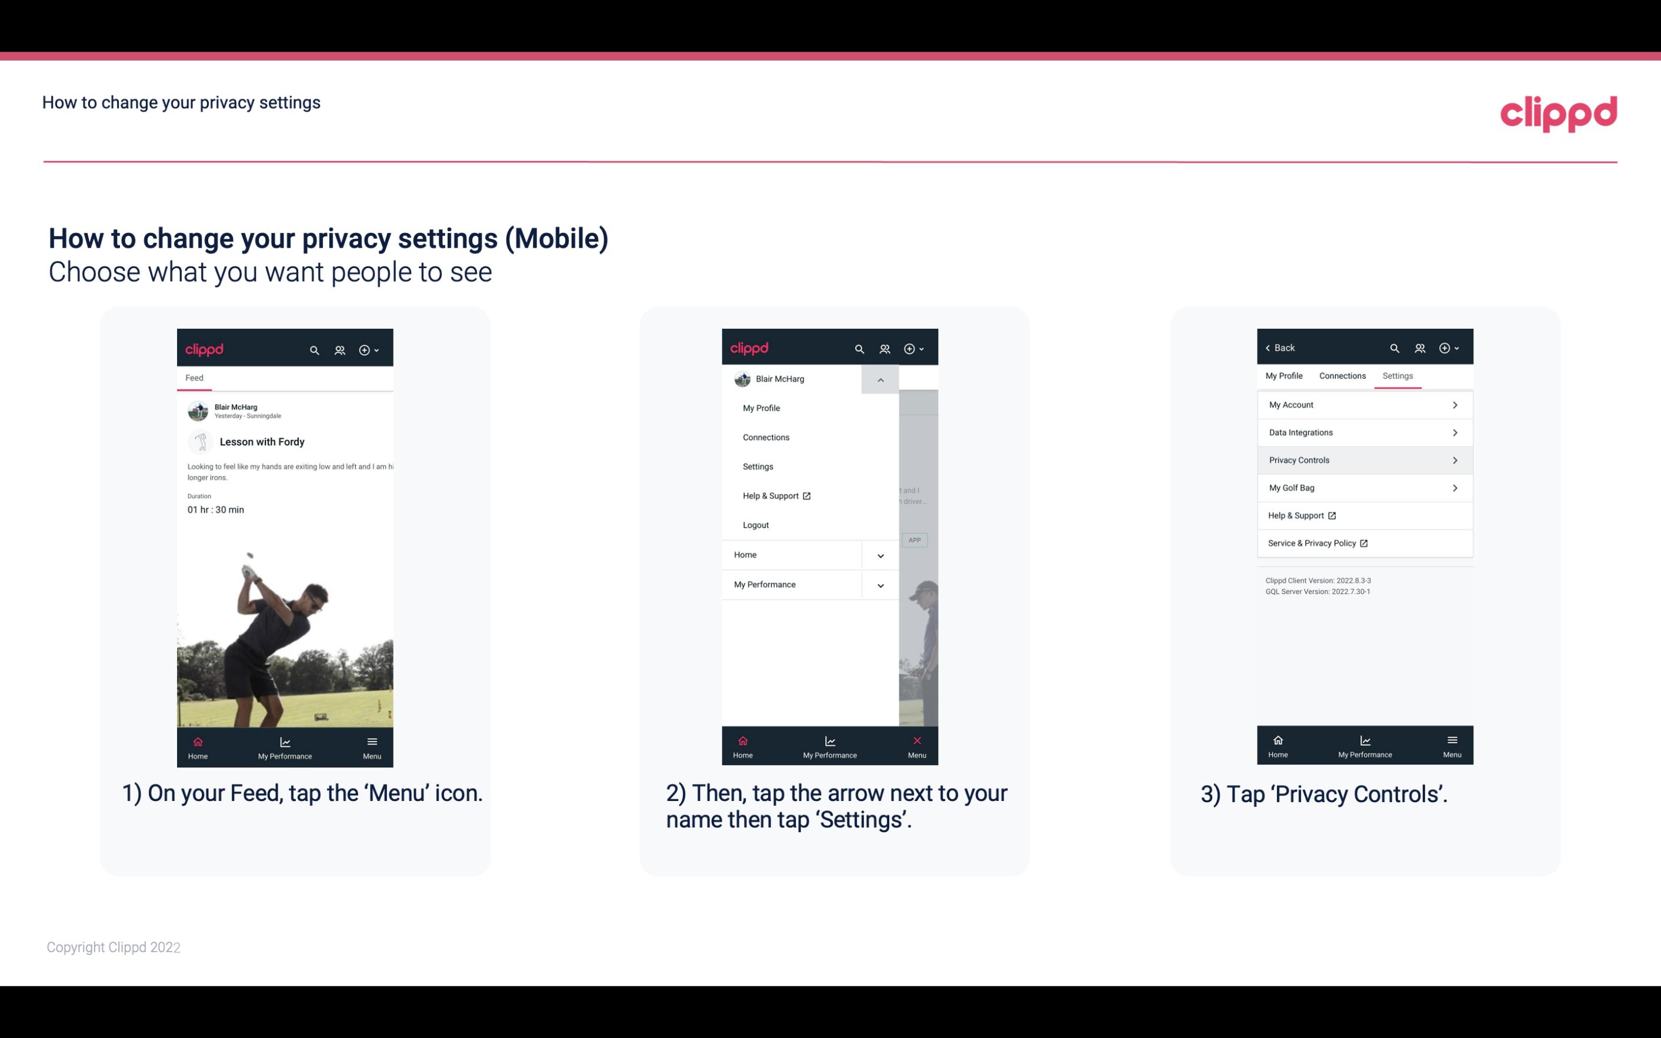Image resolution: width=1661 pixels, height=1038 pixels.
Task: Tap the Search icon in top bar
Action: click(313, 348)
